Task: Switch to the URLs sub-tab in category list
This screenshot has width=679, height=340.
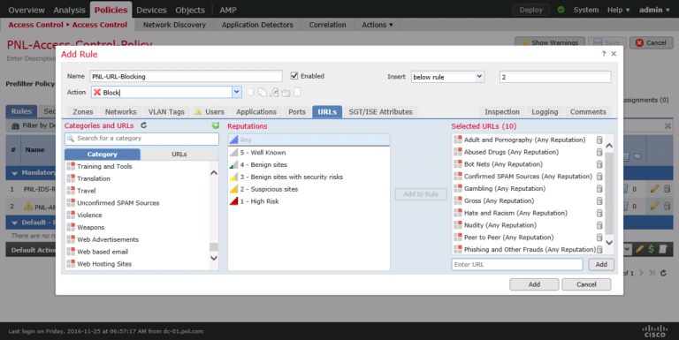Action: click(179, 154)
